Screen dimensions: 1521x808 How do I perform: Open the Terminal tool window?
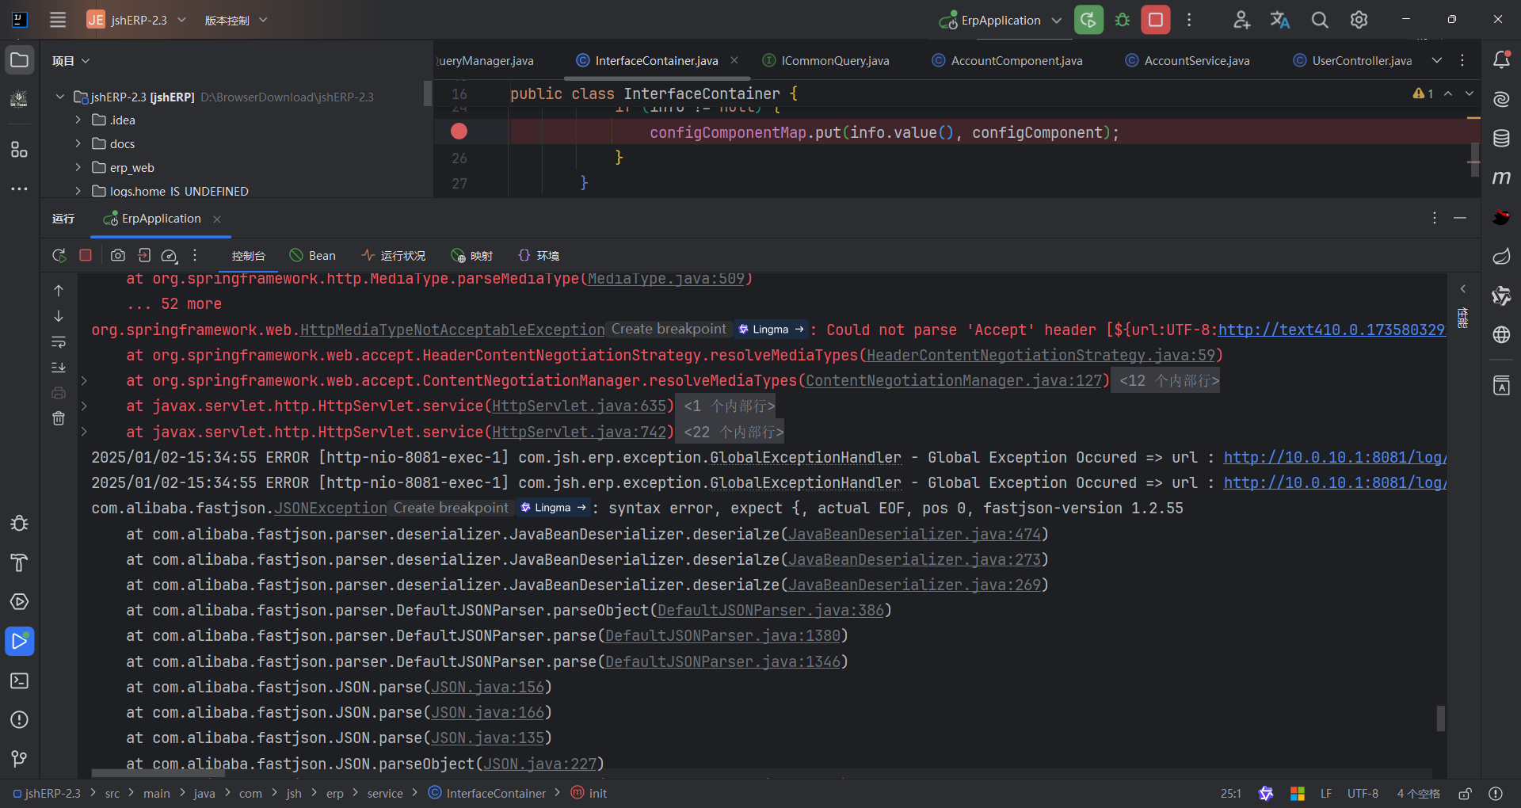click(x=19, y=680)
